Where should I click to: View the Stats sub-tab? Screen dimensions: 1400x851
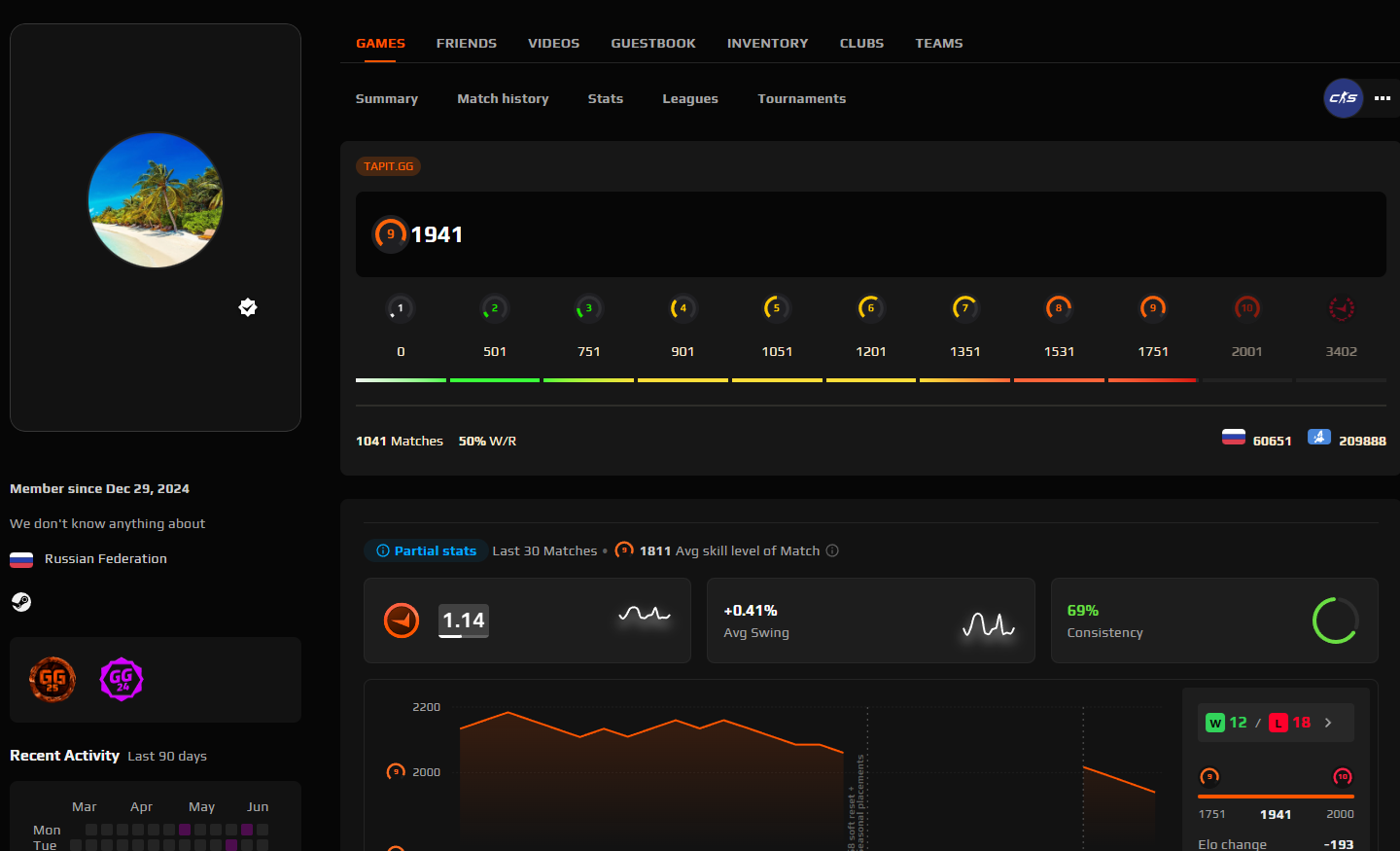point(605,98)
